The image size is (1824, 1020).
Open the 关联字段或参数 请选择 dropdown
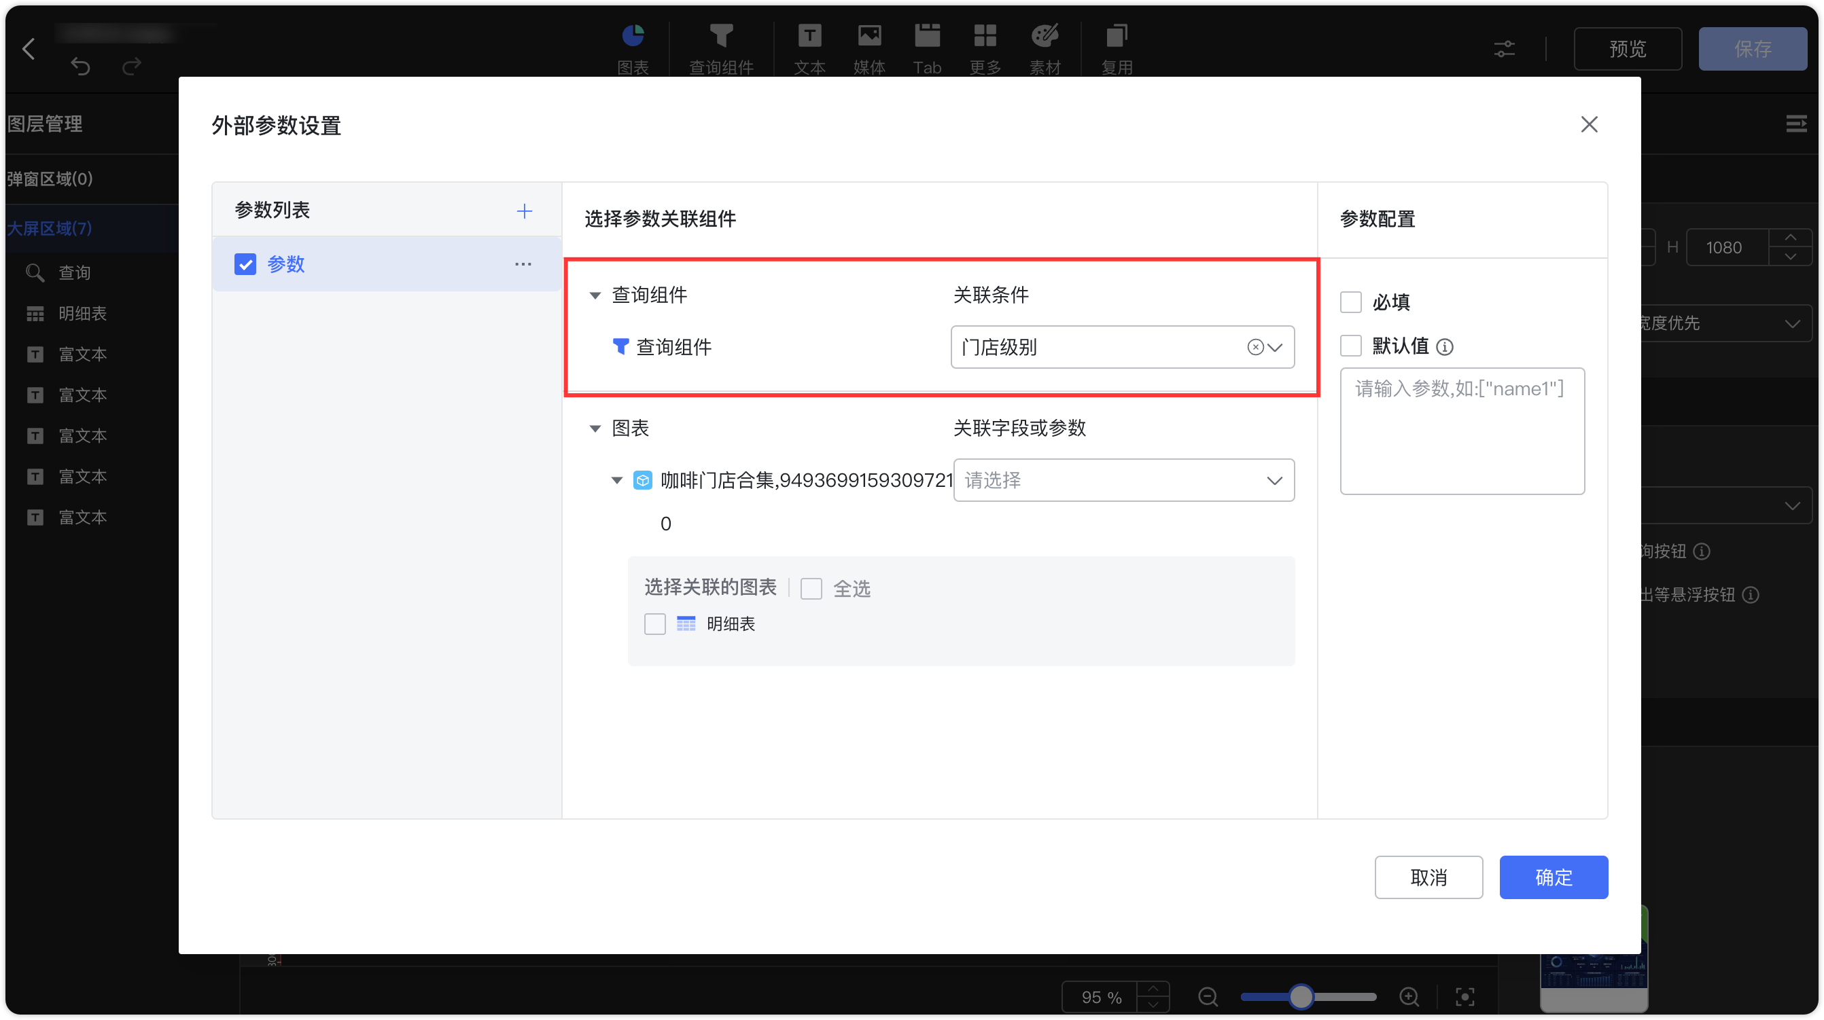point(1123,480)
